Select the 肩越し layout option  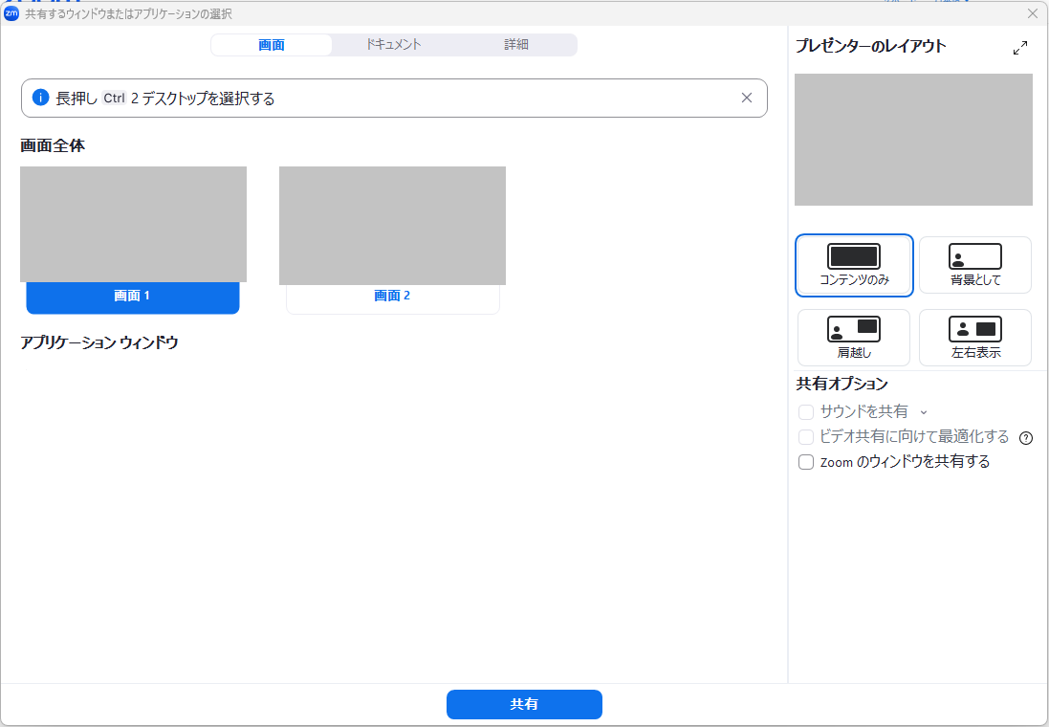click(x=853, y=330)
